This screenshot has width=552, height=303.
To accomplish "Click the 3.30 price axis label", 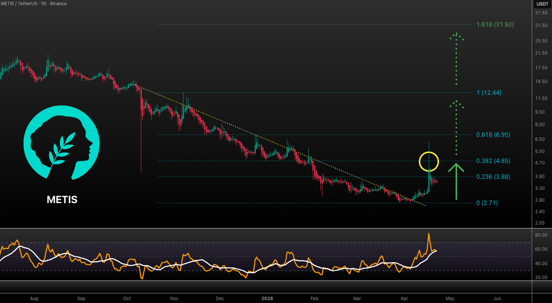I will coord(541,188).
